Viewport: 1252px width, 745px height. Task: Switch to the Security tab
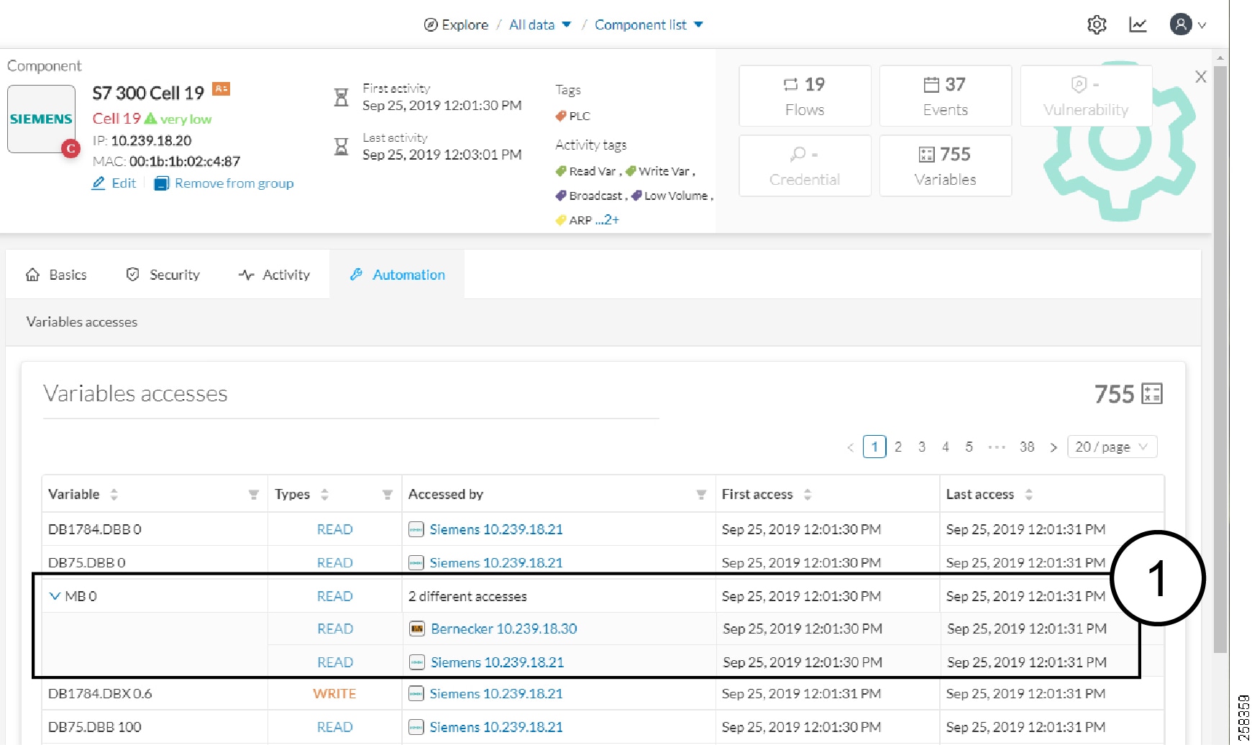[x=162, y=274]
